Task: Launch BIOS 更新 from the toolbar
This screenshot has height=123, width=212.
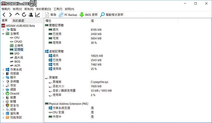Action: click(89, 15)
